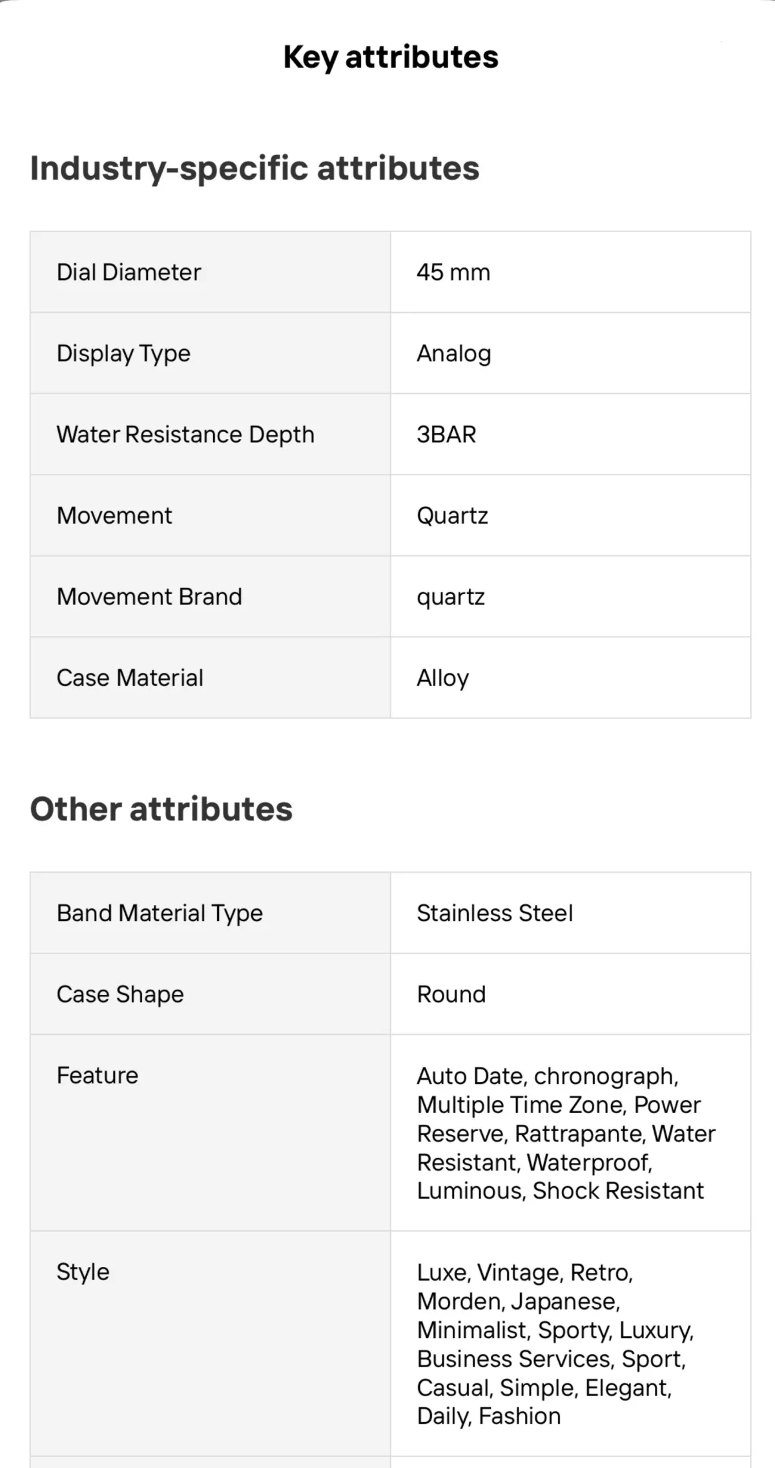Select the Stainless Steel value
The height and width of the screenshot is (1468, 775).
495,913
